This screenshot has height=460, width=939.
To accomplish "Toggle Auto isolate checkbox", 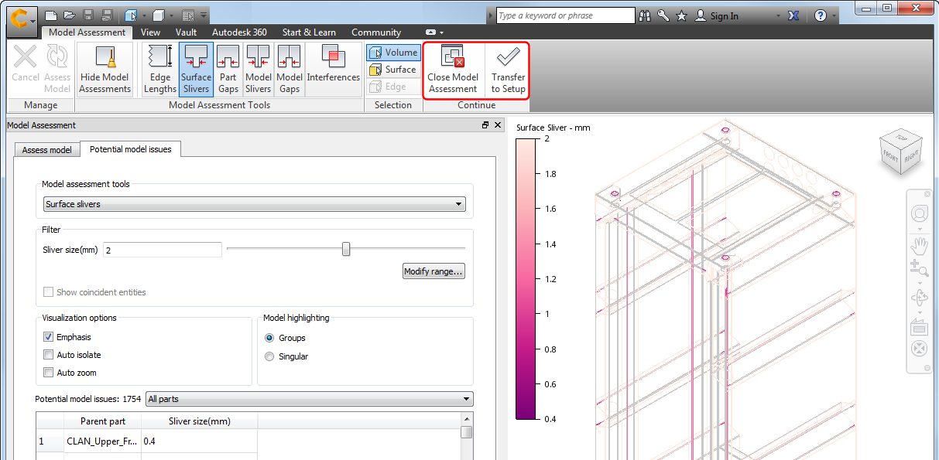I will point(49,355).
